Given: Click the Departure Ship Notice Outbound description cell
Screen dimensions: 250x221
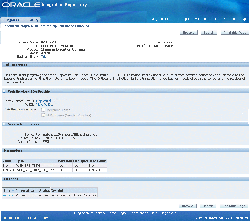Looking at the screenshot, I should click(74, 195).
